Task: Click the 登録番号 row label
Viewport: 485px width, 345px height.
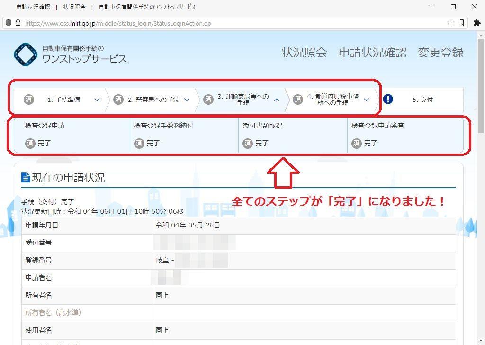Action: tap(38, 260)
